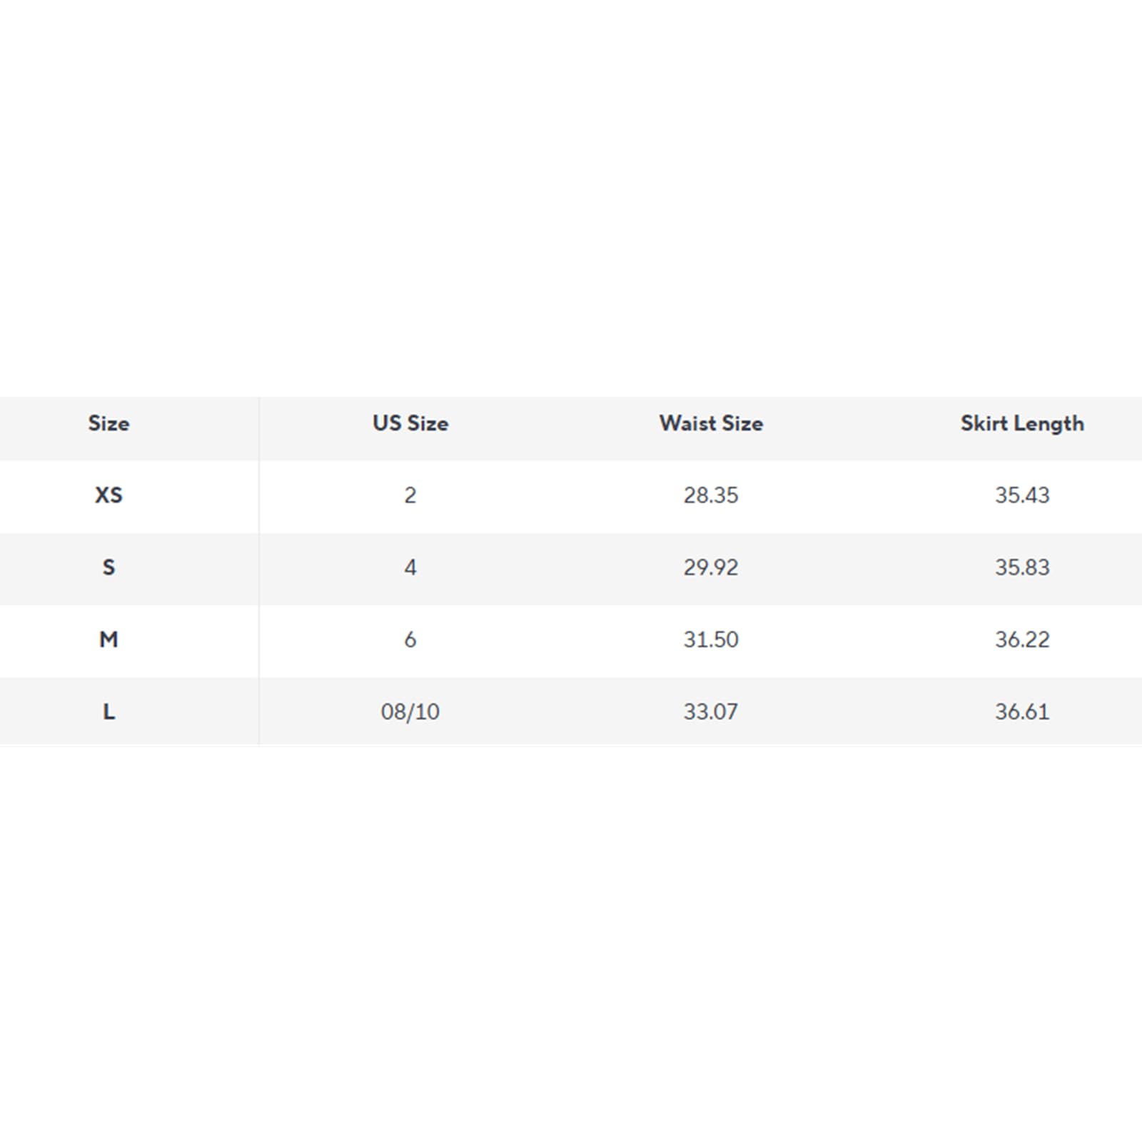
Task: Select the M size row label
Action: [x=108, y=640]
